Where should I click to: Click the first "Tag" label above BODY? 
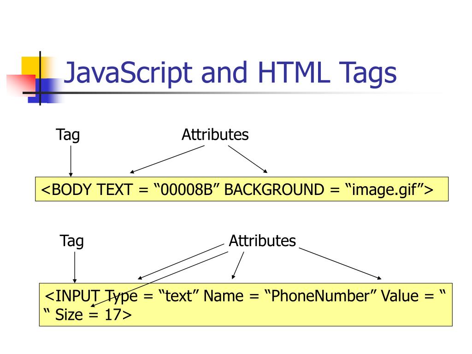tap(68, 135)
